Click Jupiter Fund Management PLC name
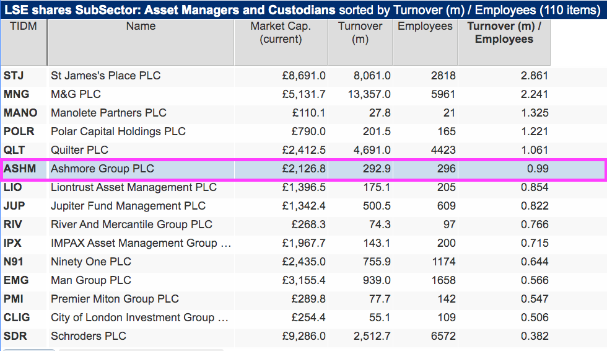This screenshot has width=607, height=351. tap(128, 206)
